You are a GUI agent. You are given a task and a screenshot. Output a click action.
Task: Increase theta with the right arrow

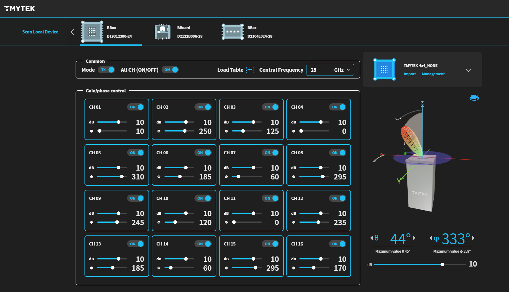point(414,238)
